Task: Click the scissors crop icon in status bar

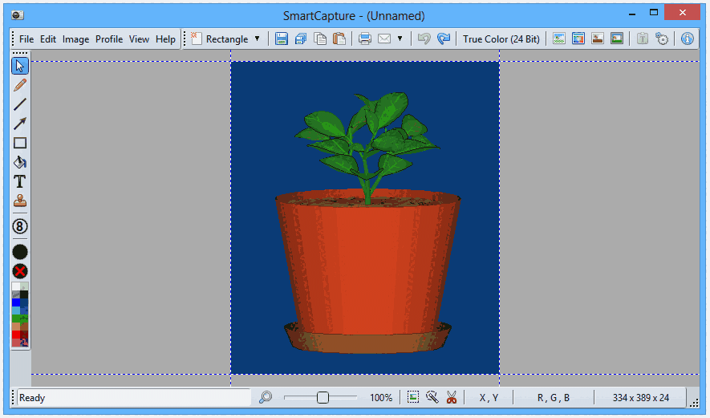Action: (x=451, y=397)
